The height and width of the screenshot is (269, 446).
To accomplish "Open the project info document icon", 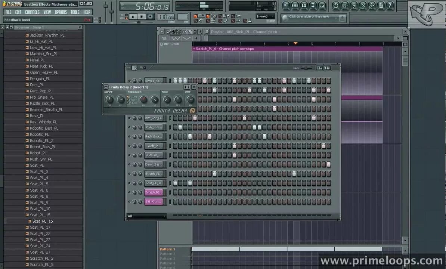I will (381, 6).
